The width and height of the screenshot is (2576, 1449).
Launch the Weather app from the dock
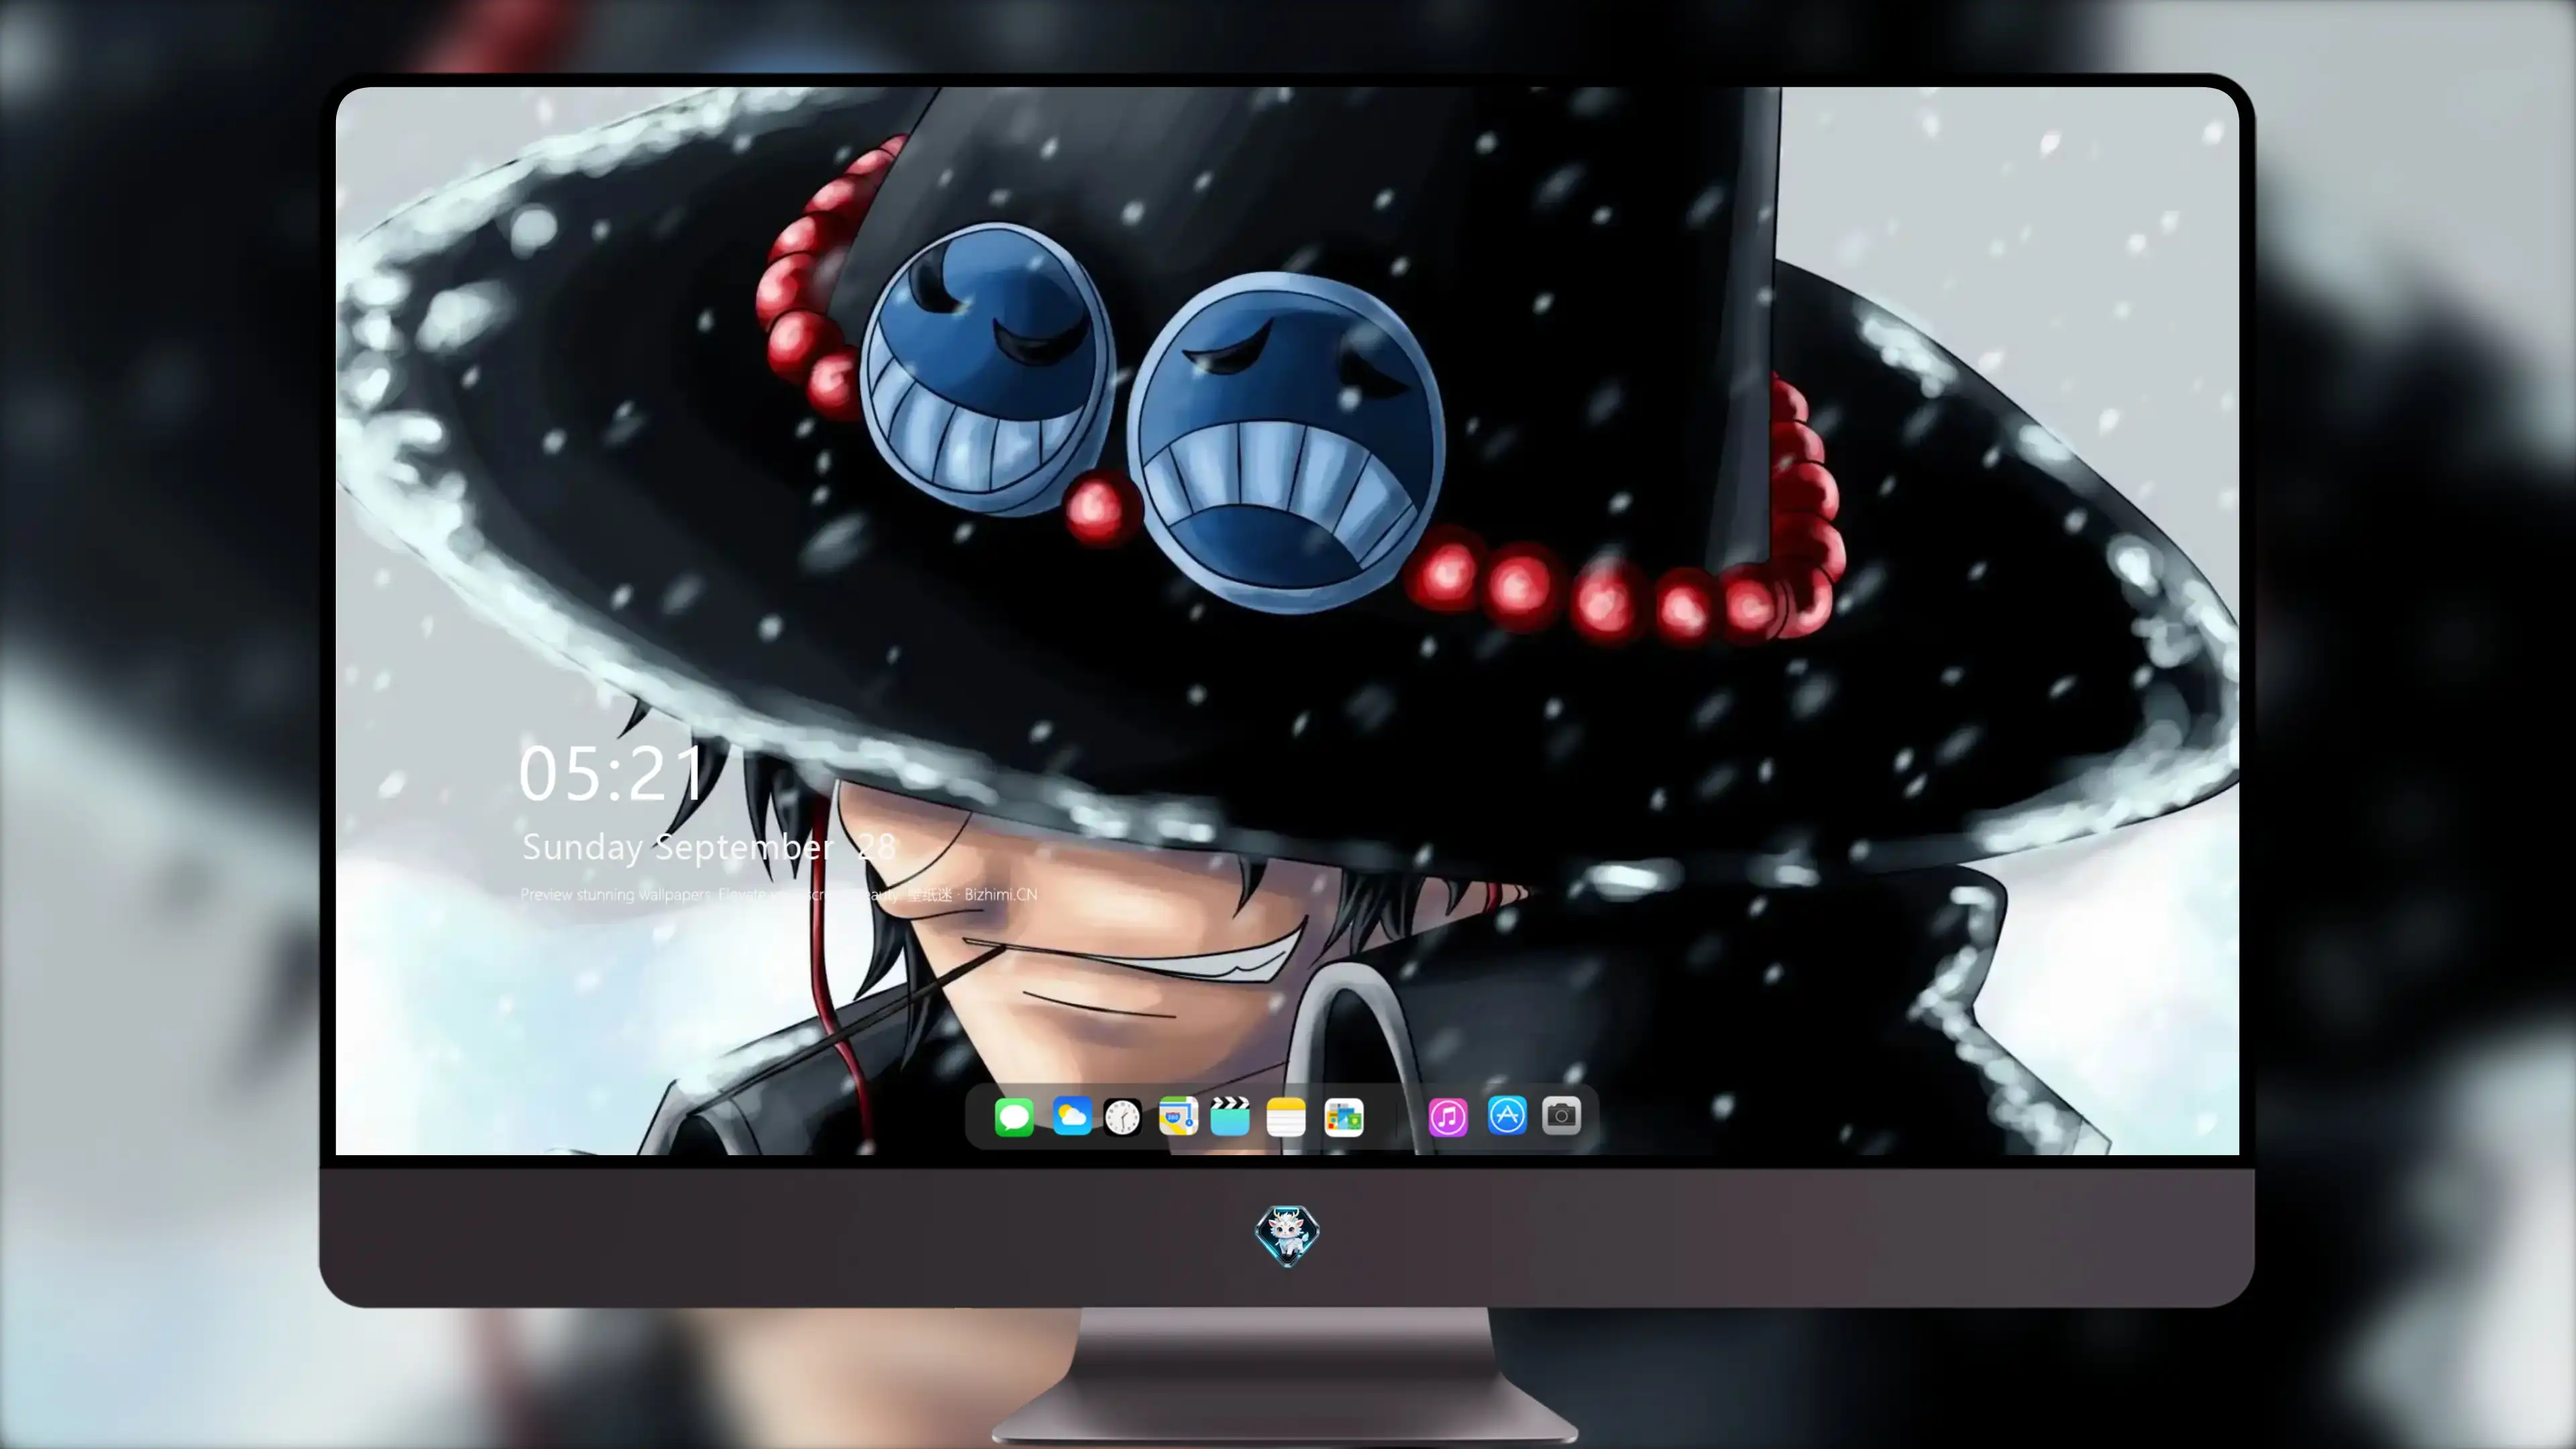click(x=1071, y=1116)
